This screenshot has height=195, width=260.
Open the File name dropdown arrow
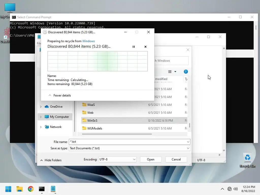188,142
